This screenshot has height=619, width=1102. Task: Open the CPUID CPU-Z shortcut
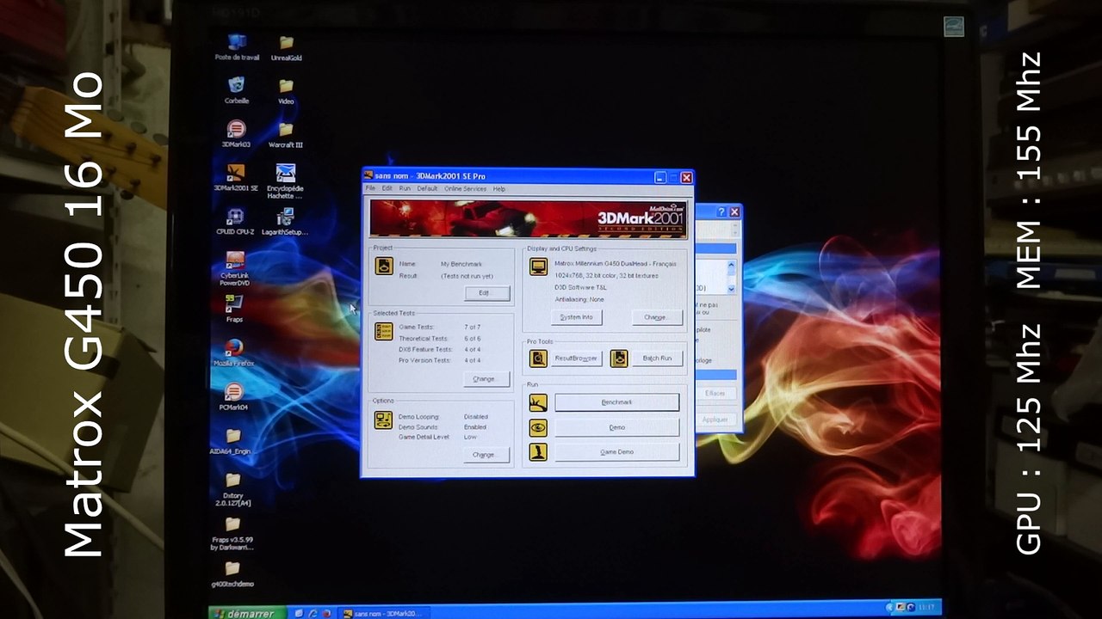pyautogui.click(x=235, y=221)
